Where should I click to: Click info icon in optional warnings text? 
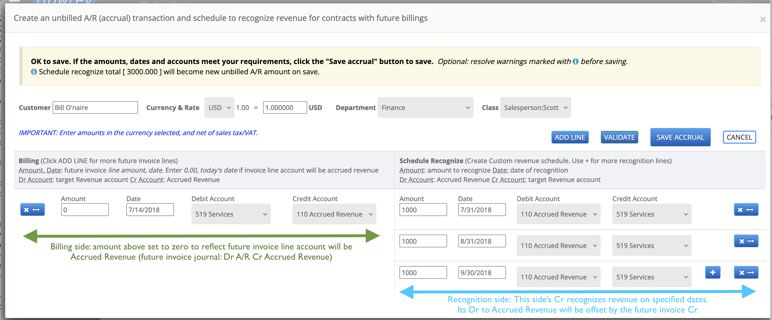[x=575, y=61]
